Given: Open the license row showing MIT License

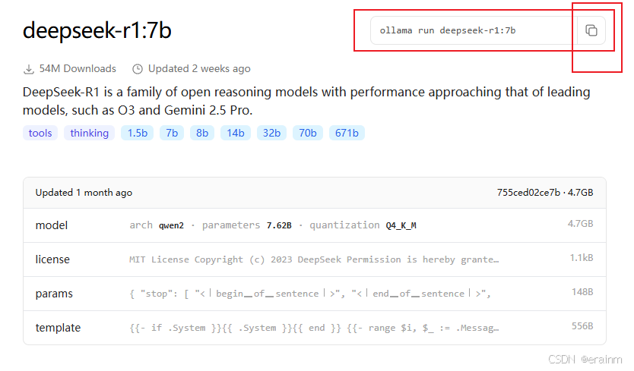Looking at the screenshot, I should click(315, 259).
